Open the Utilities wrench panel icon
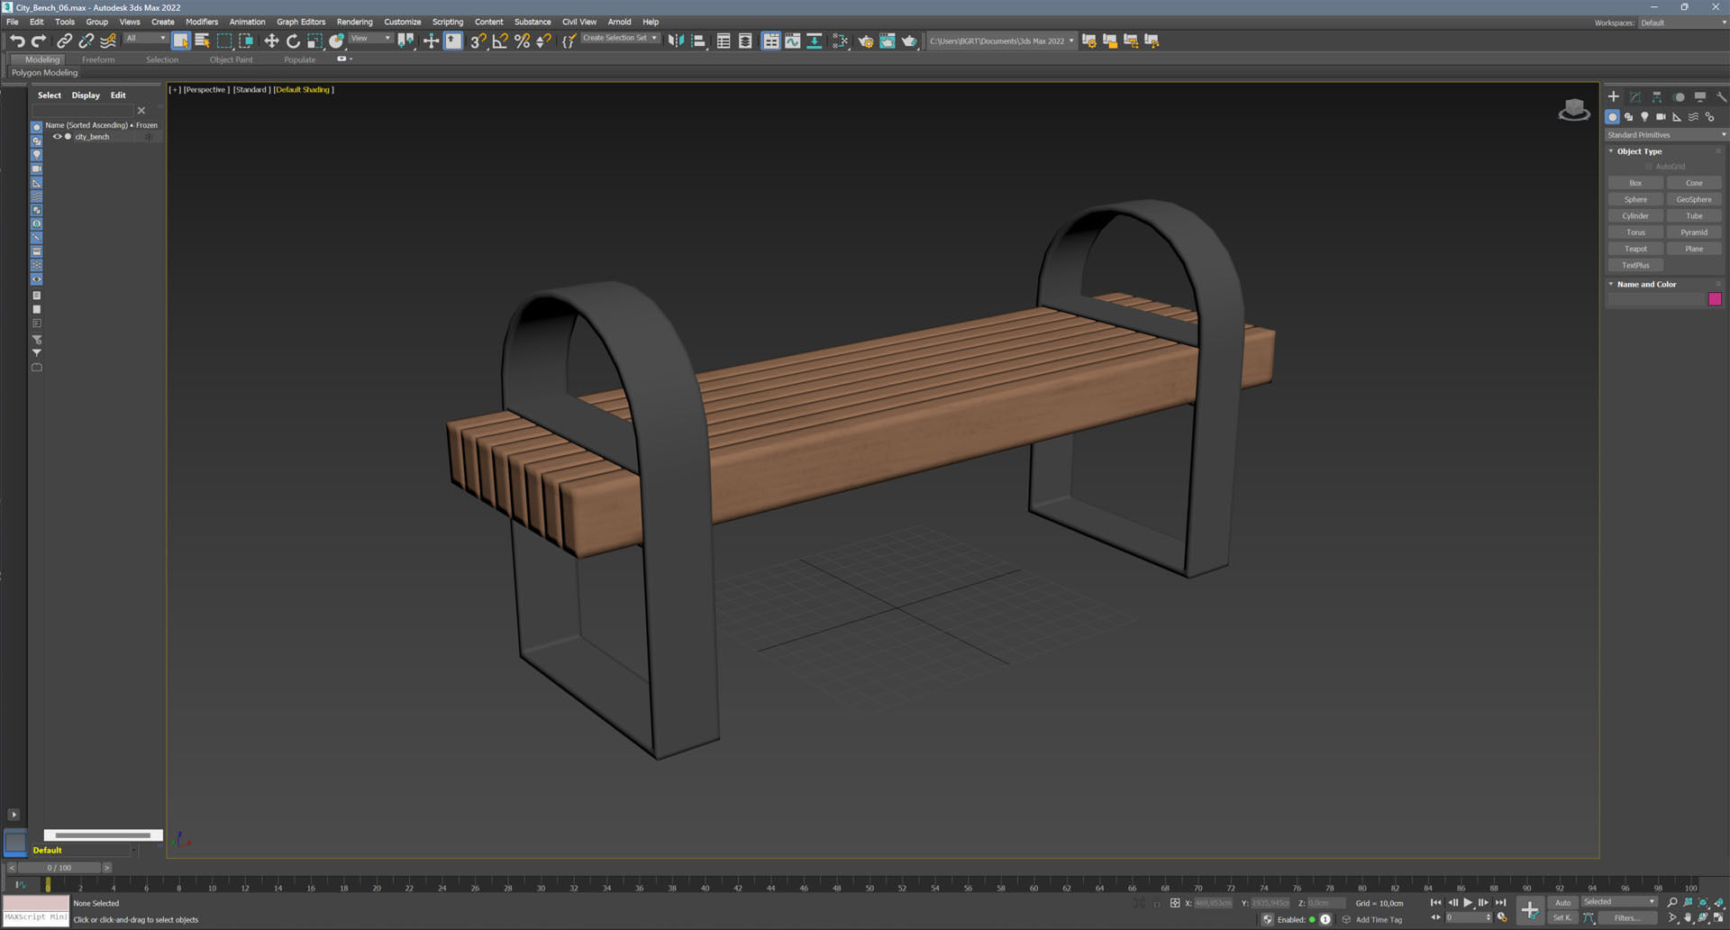Viewport: 1730px width, 930px height. tap(1721, 96)
